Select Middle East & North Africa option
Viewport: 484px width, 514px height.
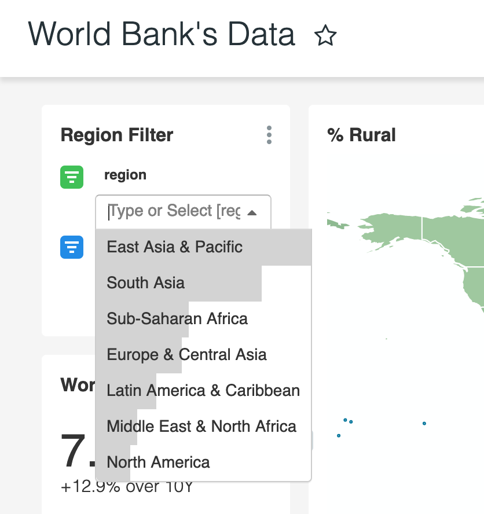201,427
